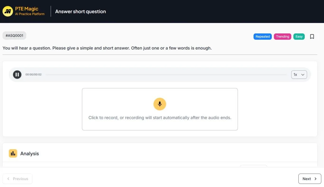The width and height of the screenshot is (324, 187).
Task: Bookmark this question
Action: (312, 37)
